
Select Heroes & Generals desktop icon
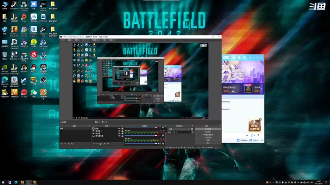click(x=14, y=44)
